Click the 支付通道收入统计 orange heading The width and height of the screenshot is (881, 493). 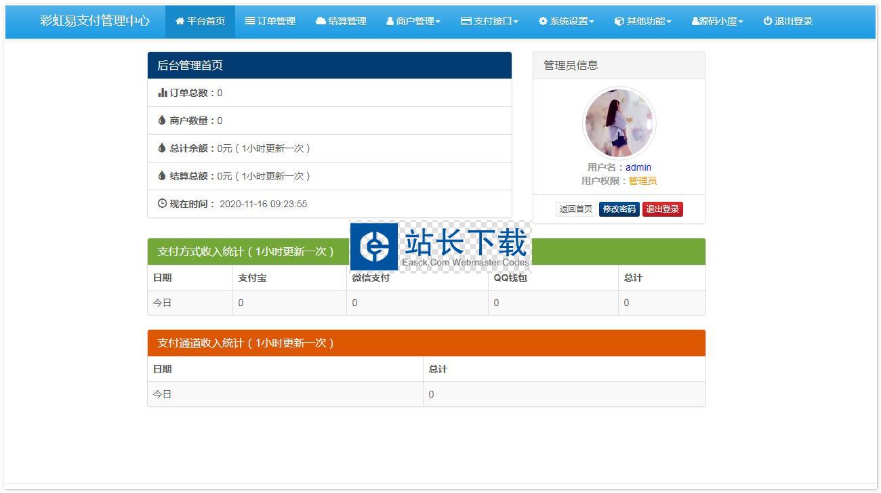pyautogui.click(x=426, y=343)
